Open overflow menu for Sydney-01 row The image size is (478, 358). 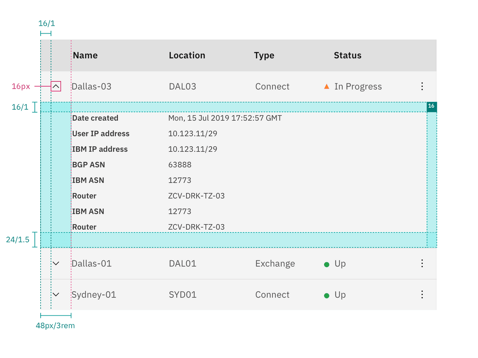pyautogui.click(x=422, y=295)
